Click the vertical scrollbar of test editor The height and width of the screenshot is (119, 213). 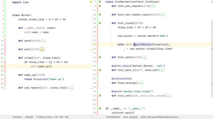(212, 59)
